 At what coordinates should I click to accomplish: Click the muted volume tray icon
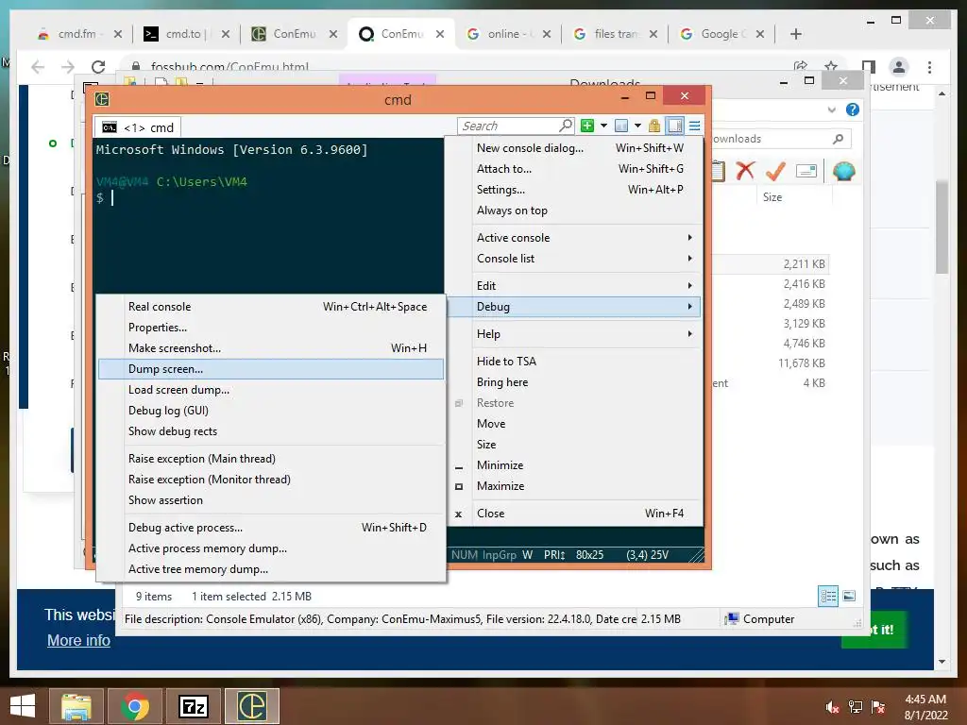pyautogui.click(x=833, y=707)
